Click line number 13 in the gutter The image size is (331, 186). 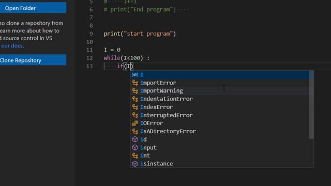(x=89, y=66)
